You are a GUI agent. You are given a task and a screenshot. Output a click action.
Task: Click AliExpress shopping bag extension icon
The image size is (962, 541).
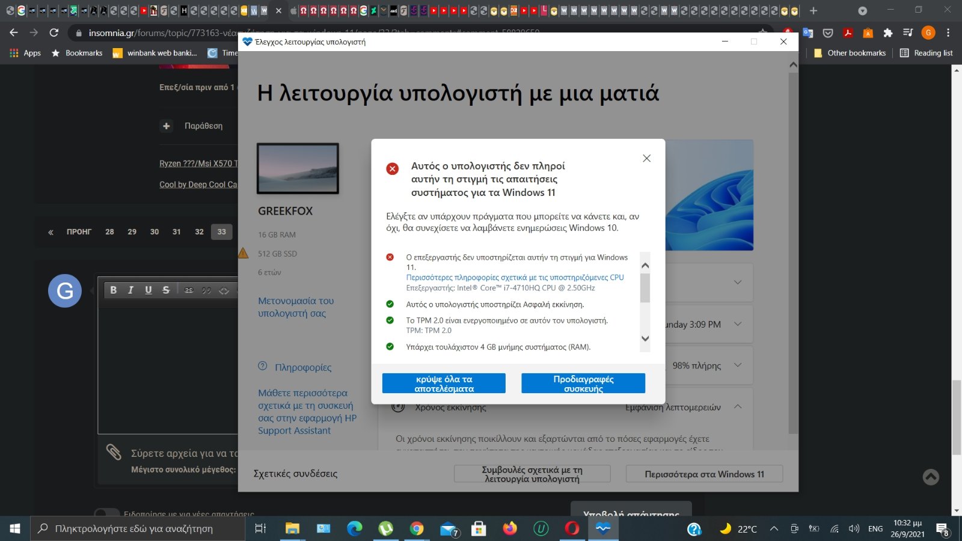tap(868, 32)
